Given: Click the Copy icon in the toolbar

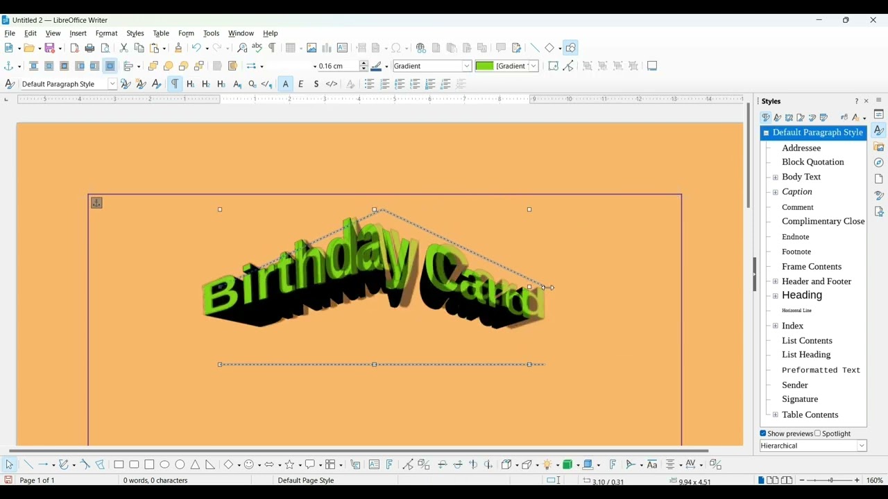Looking at the screenshot, I should tap(139, 48).
